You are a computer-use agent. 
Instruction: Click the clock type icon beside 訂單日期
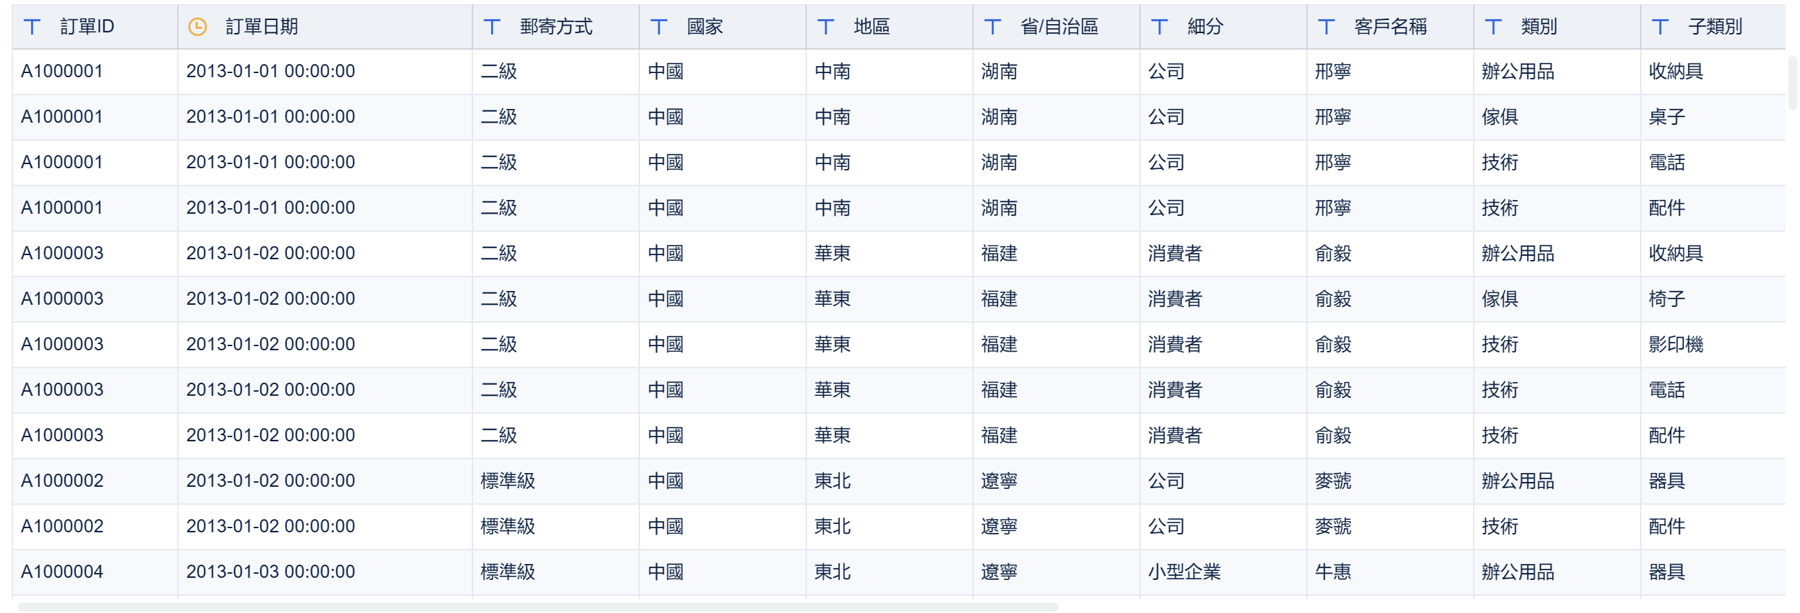198,28
